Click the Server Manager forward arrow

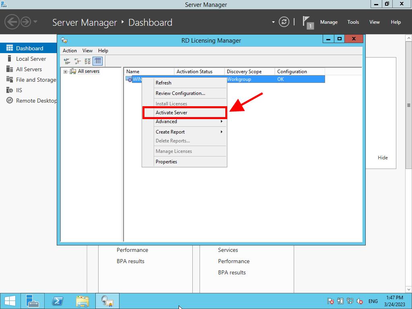(x=26, y=22)
